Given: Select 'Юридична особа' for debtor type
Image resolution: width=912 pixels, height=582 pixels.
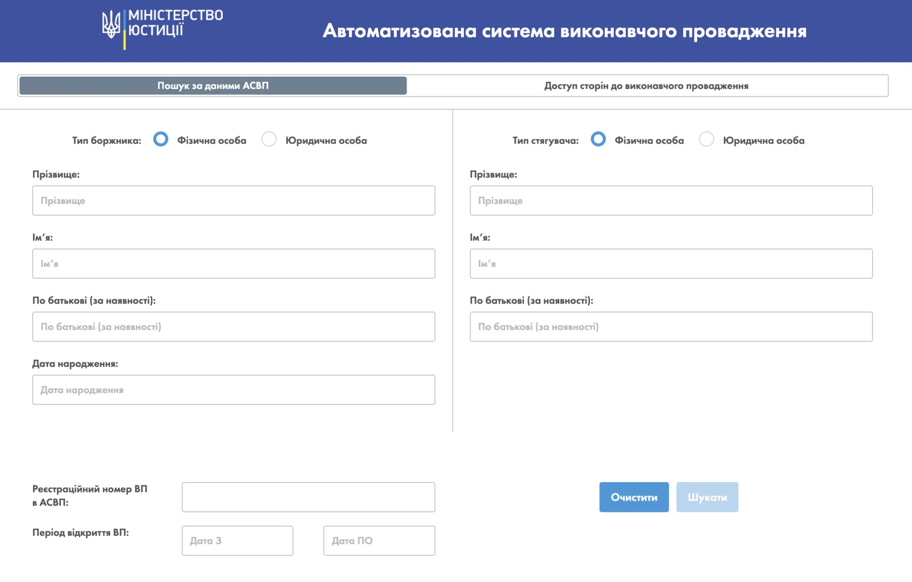Looking at the screenshot, I should tap(269, 140).
